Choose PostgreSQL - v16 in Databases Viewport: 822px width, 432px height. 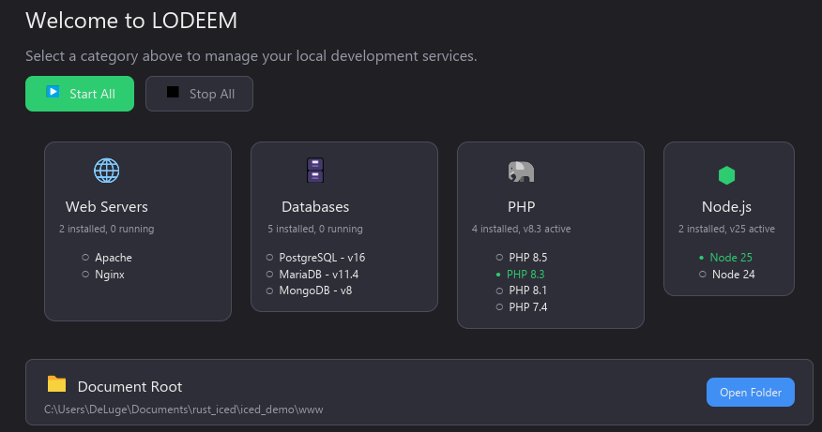[321, 257]
